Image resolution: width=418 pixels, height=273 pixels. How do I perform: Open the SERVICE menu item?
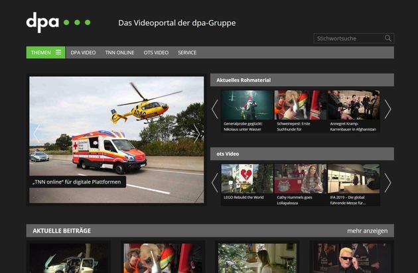click(187, 52)
